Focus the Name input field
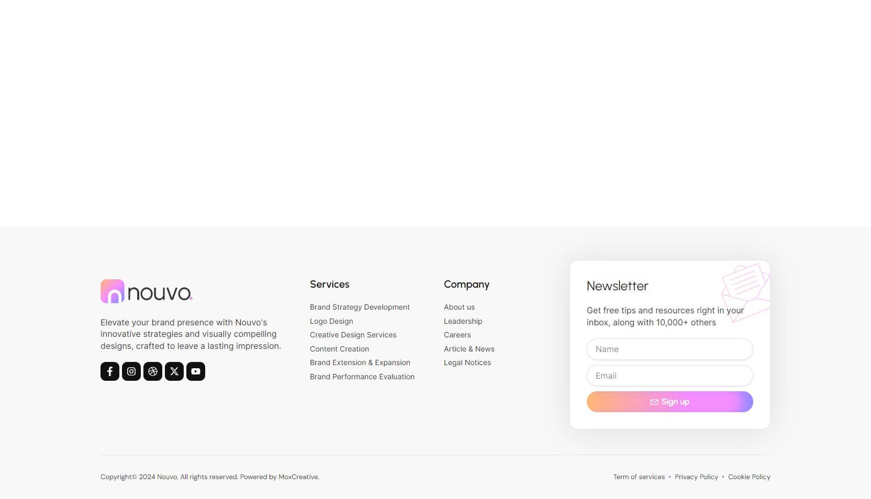This screenshot has width=871, height=499. pyautogui.click(x=670, y=349)
